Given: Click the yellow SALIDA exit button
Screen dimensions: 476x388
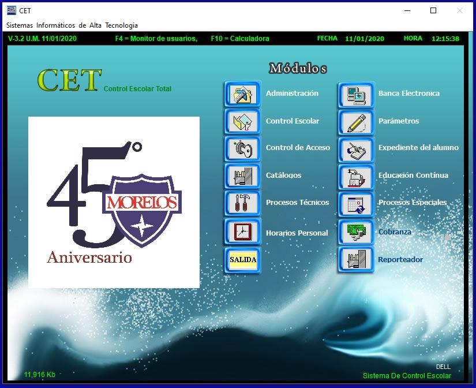Looking at the screenshot, I should pyautogui.click(x=242, y=260).
